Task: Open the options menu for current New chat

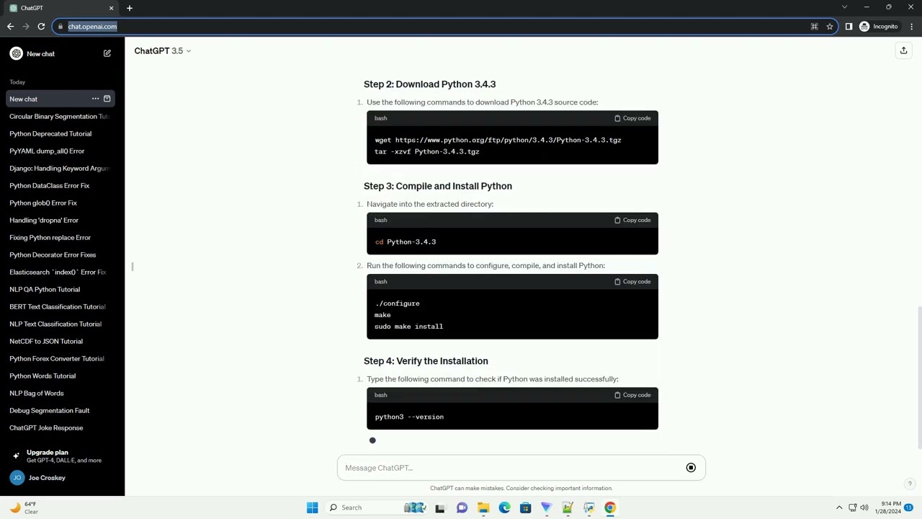Action: (x=95, y=99)
